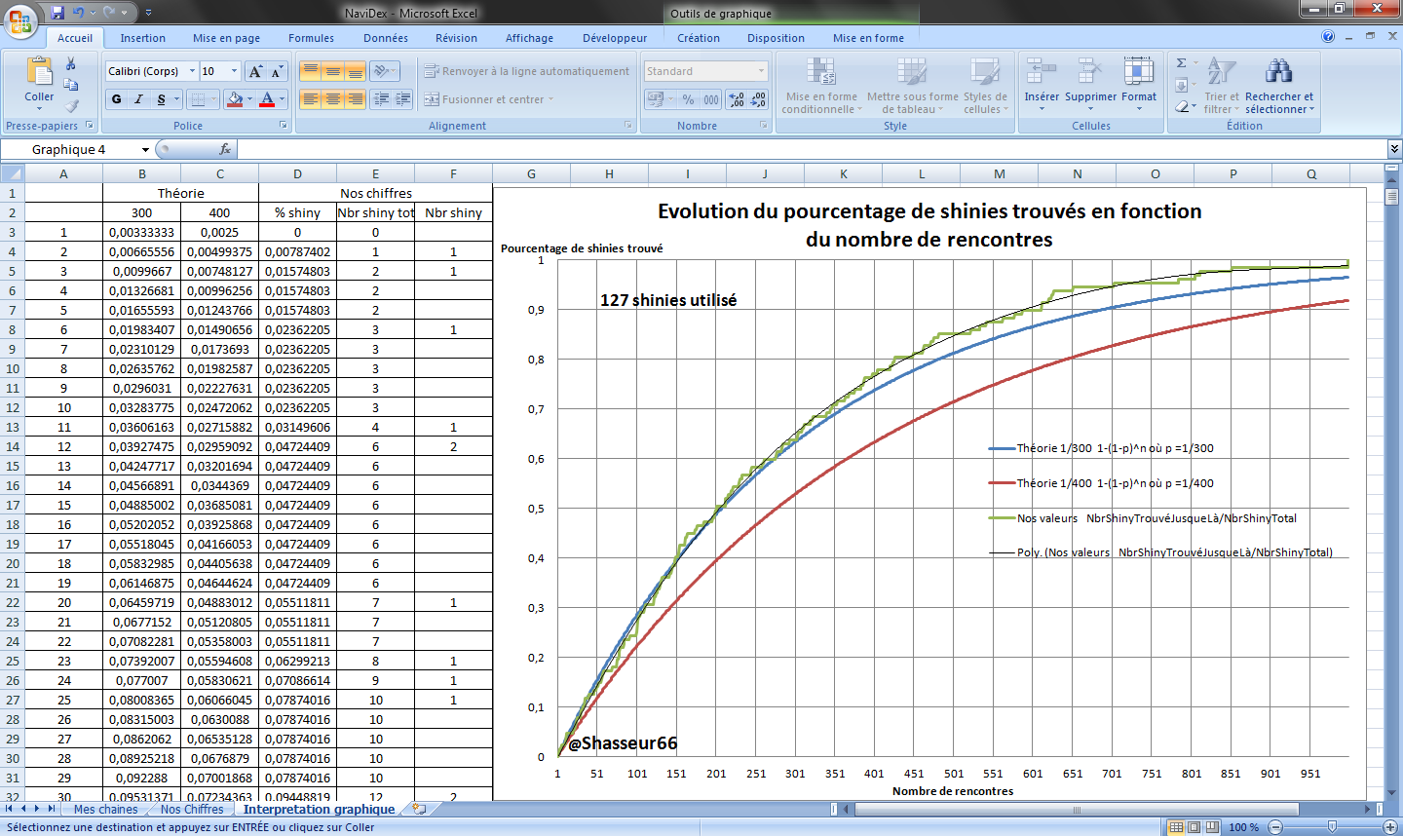
Task: Add a decimal place icon
Action: tap(737, 99)
